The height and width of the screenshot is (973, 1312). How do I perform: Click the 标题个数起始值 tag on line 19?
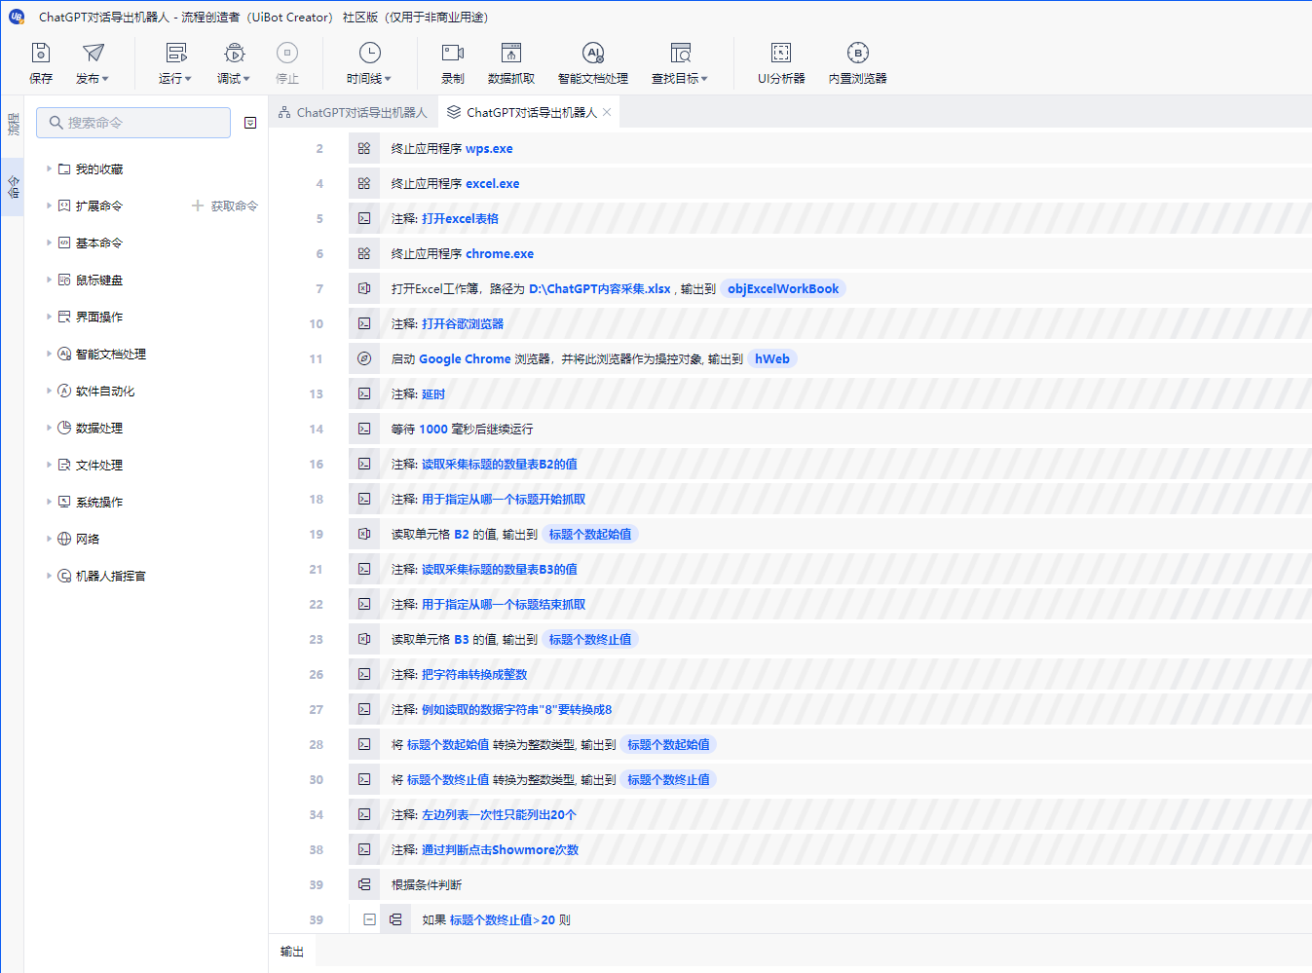pyautogui.click(x=590, y=534)
